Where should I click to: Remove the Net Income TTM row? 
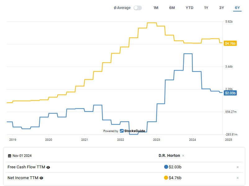(x=238, y=178)
